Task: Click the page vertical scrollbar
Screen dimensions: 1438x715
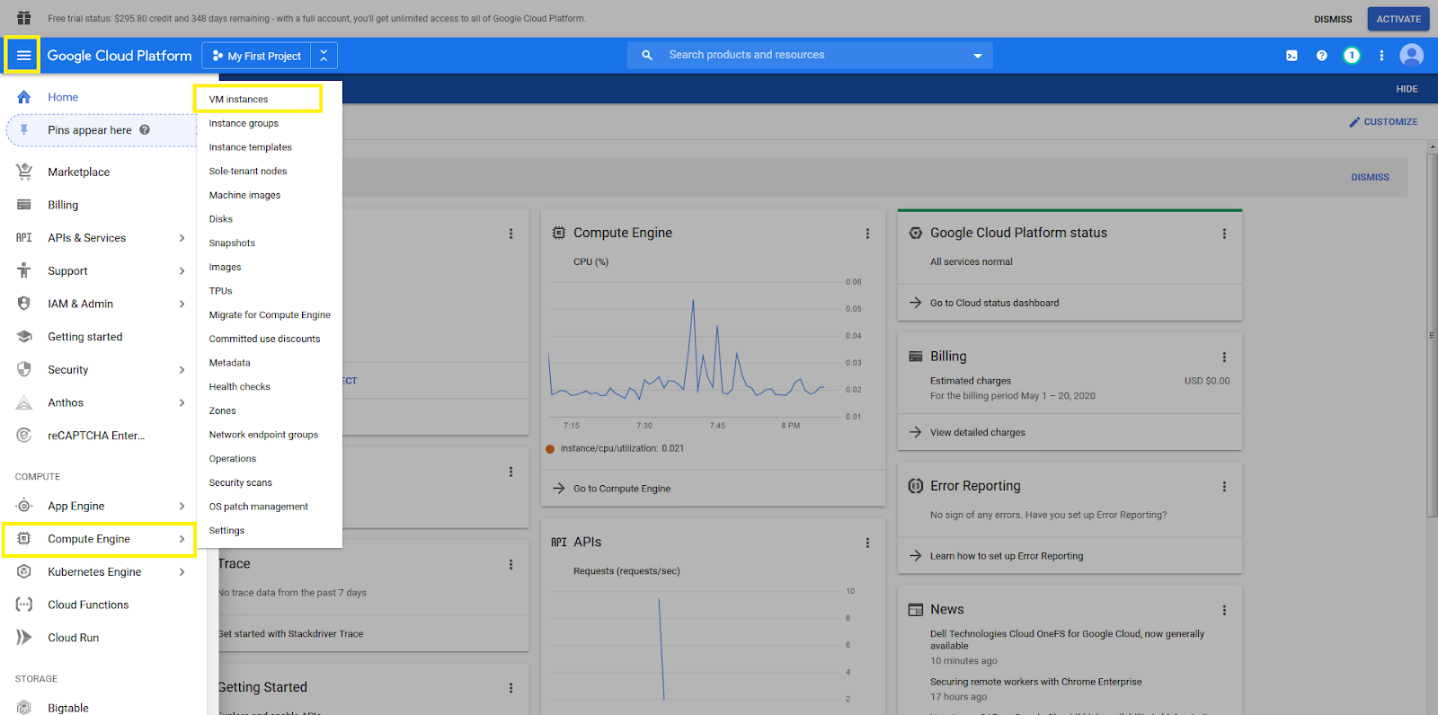Action: click(x=1432, y=335)
